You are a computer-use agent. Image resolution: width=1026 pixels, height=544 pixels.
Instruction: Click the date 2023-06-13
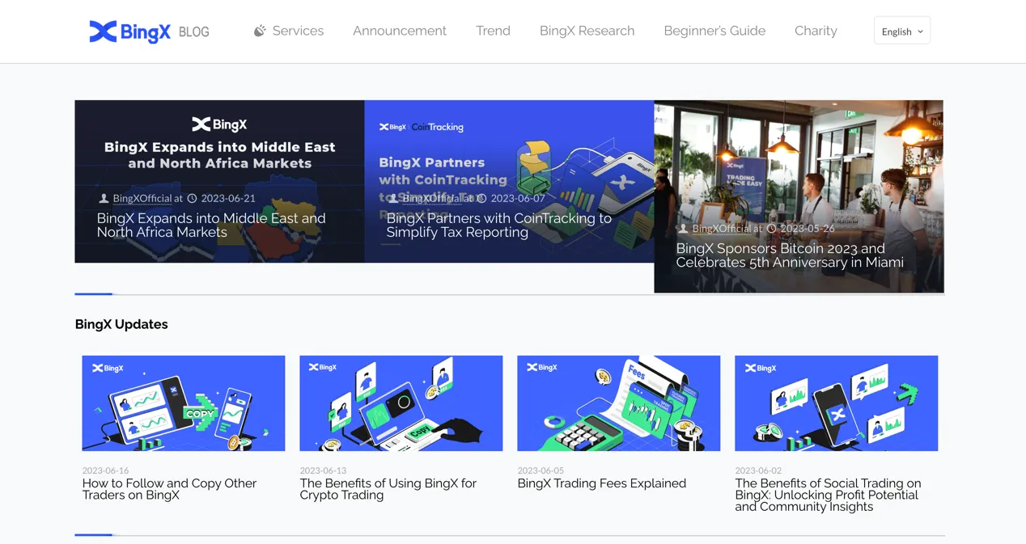click(323, 470)
